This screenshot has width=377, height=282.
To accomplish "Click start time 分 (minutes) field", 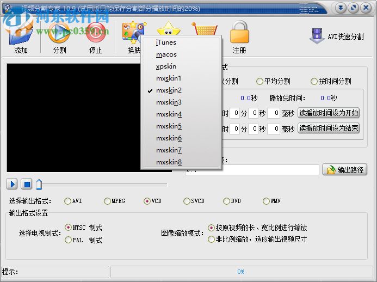I will point(234,113).
